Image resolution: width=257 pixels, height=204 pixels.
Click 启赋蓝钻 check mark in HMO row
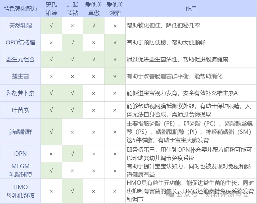click(72, 191)
